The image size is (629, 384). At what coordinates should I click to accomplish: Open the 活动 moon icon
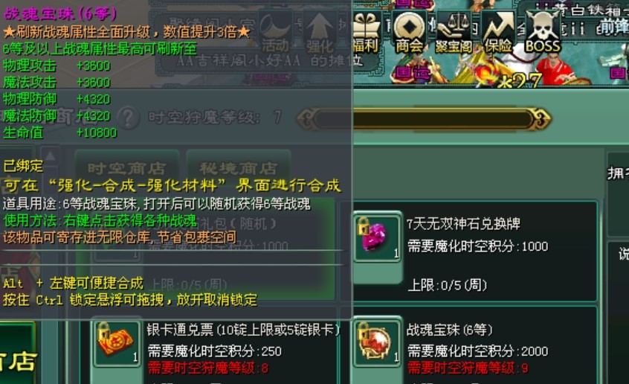(x=275, y=33)
